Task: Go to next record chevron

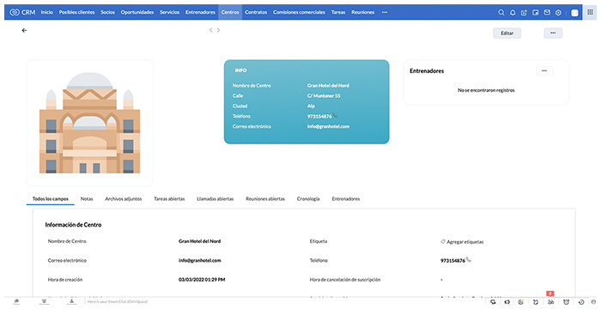Action: pos(218,30)
